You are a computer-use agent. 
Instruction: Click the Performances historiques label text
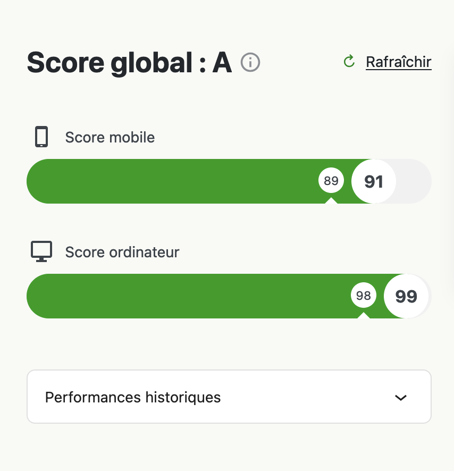(133, 397)
